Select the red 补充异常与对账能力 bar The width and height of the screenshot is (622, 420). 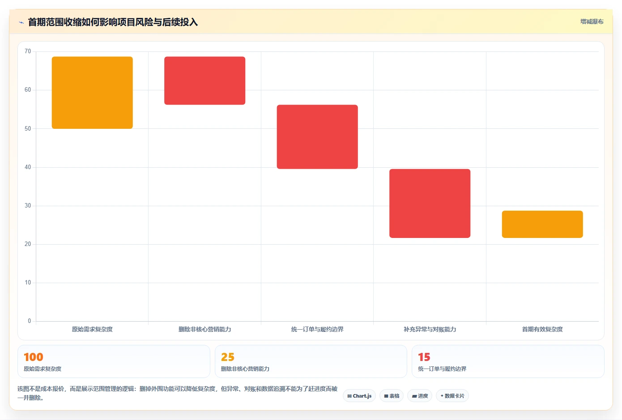coord(430,204)
